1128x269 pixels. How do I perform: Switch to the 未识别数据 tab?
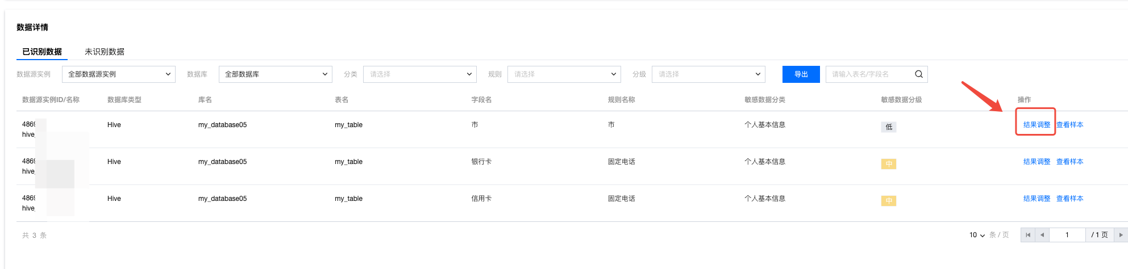coord(105,52)
